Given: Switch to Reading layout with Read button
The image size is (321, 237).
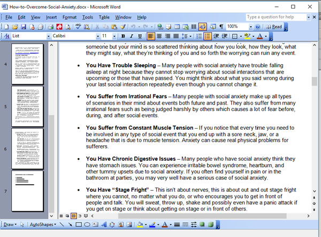Looking at the screenshot, I should (x=274, y=27).
